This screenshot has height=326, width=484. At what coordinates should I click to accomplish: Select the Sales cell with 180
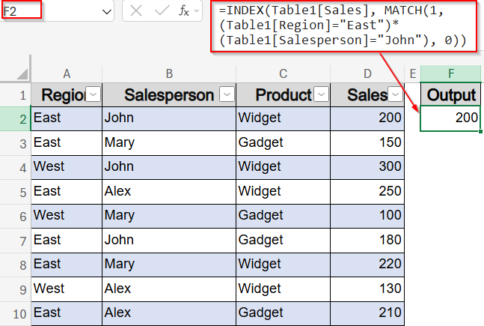tap(367, 241)
